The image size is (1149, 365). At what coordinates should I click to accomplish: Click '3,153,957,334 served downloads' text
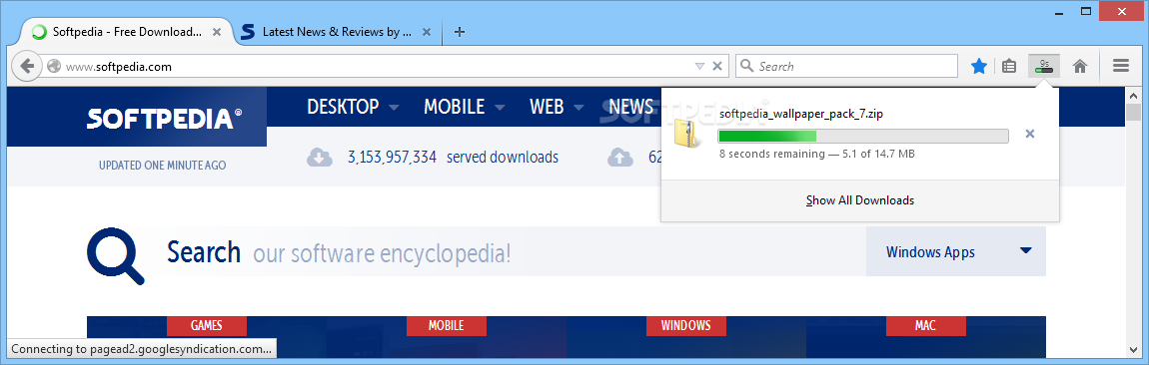coord(453,158)
